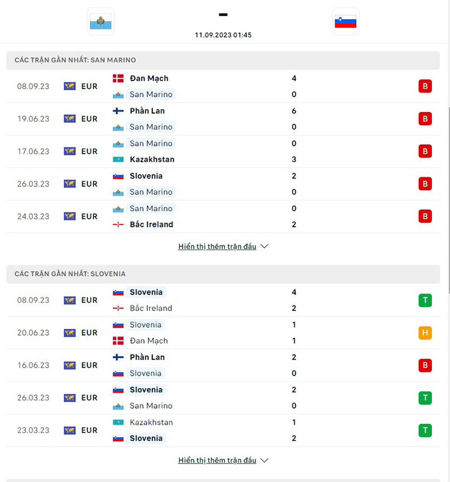
Task: Click the Denmark flag next to Đan Mạch
Action: click(119, 78)
